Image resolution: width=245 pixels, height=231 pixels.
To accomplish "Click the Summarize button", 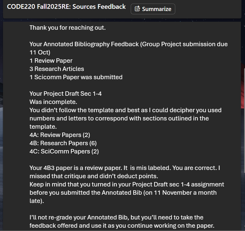I will [x=153, y=9].
